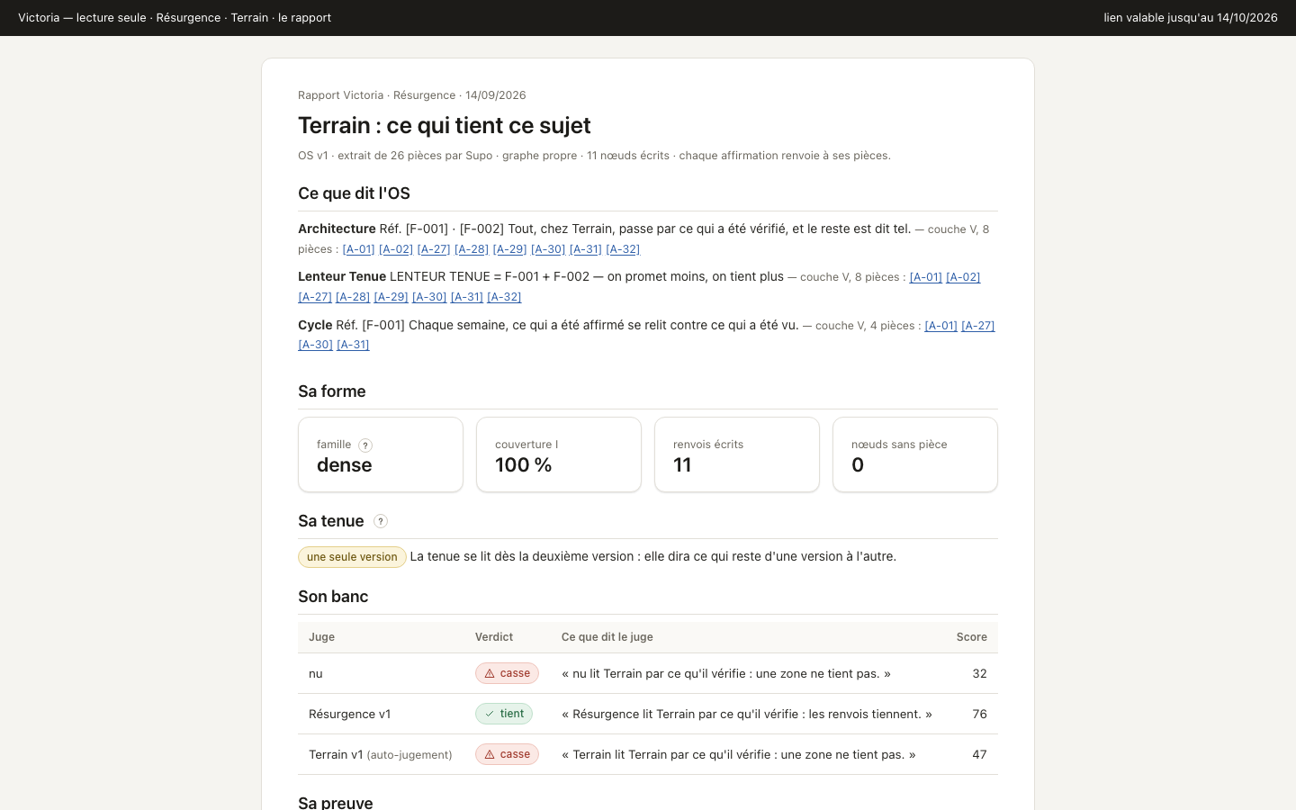This screenshot has width=1296, height=810.
Task: Follow link A-32 in the Lenteur Tenue paragraph
Action: (x=504, y=297)
